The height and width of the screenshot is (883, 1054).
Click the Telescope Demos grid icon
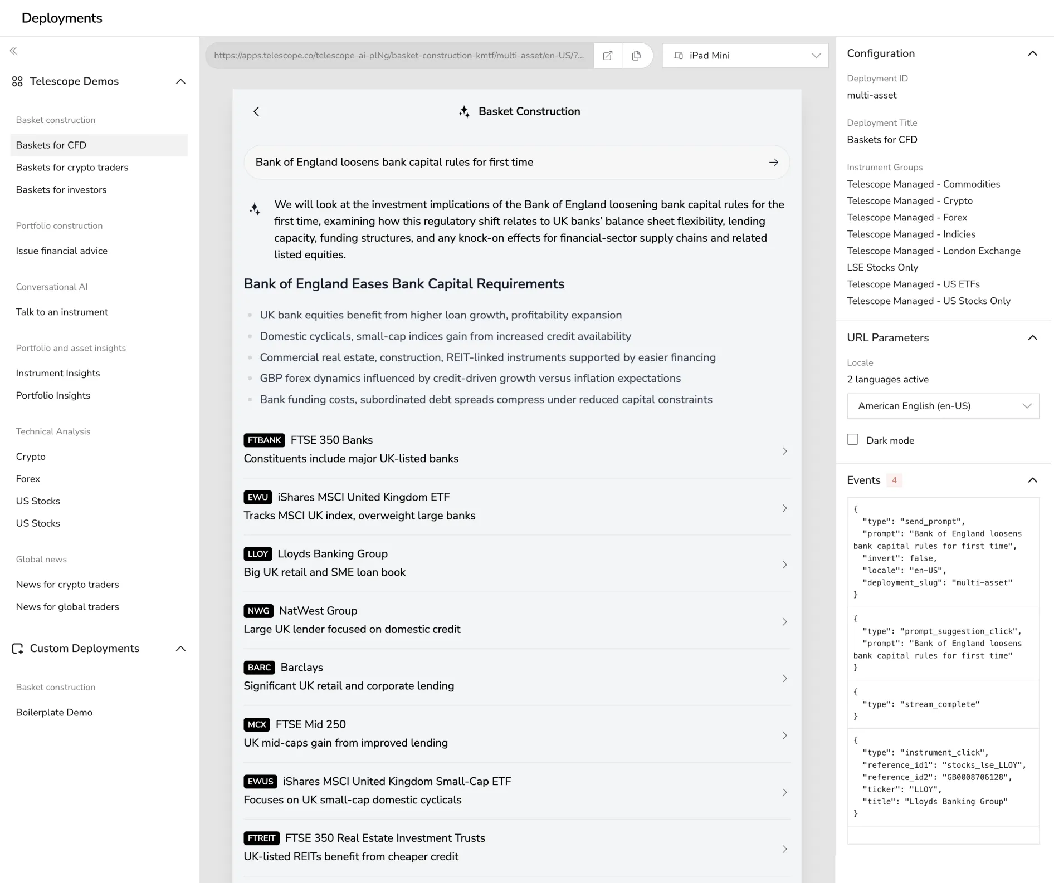17,81
